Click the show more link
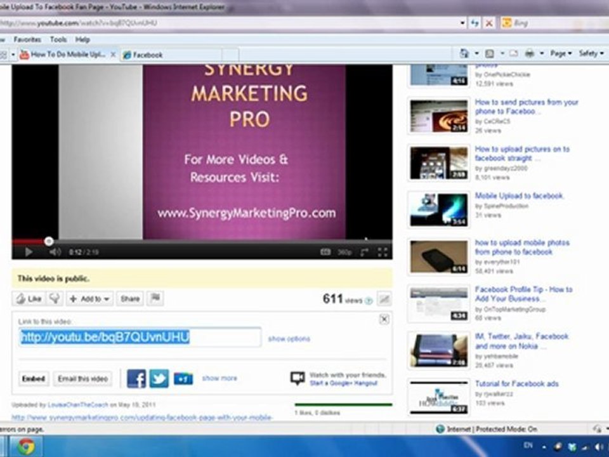 pos(219,378)
